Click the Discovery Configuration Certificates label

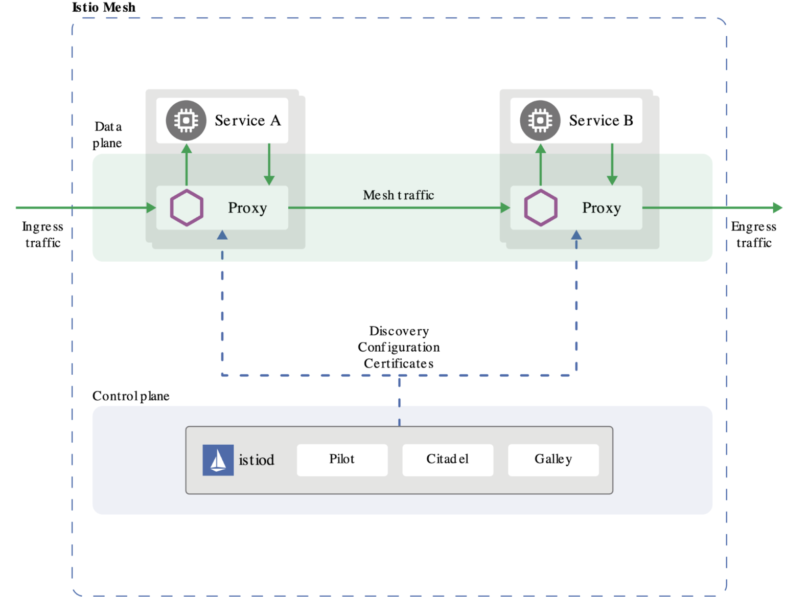pyautogui.click(x=399, y=347)
